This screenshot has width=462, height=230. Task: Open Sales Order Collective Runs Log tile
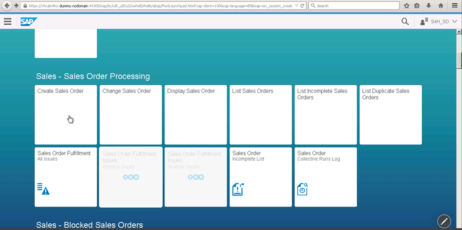[x=326, y=177]
